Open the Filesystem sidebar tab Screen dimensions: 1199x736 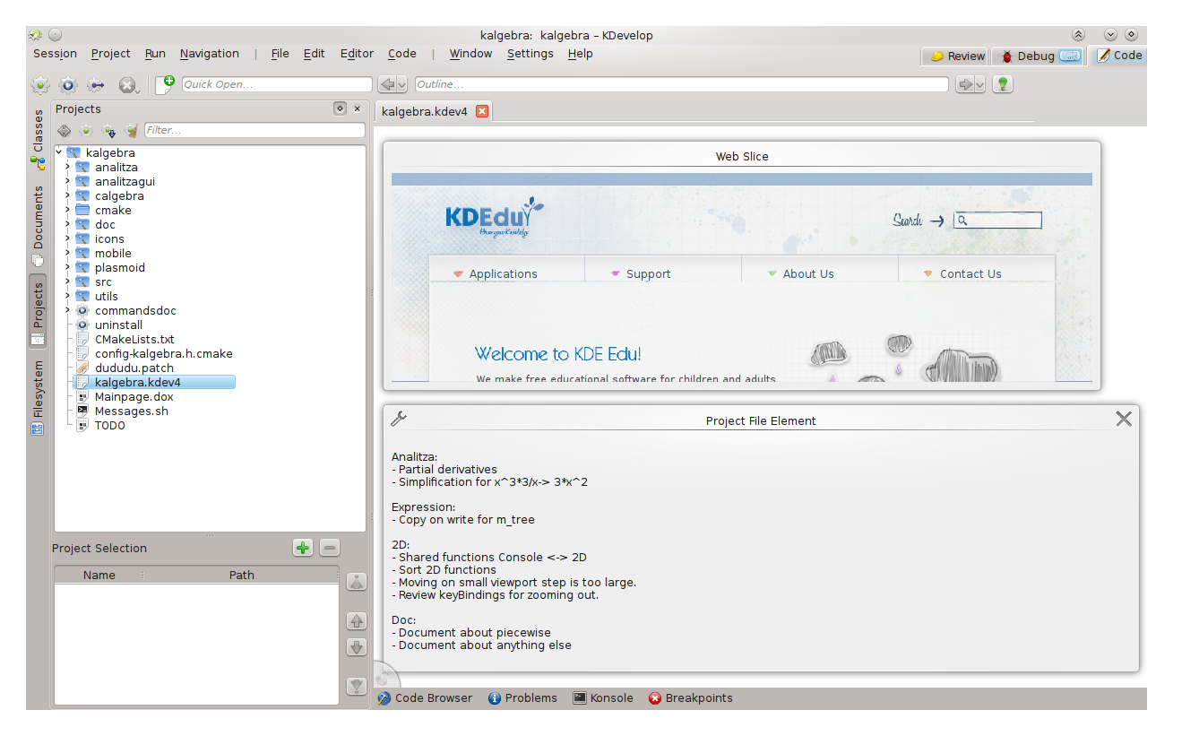pyautogui.click(x=38, y=398)
